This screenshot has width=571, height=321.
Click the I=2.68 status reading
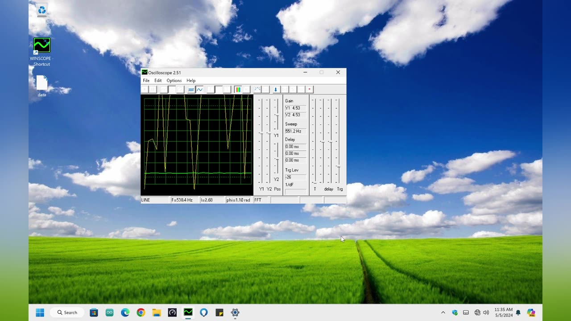point(212,200)
